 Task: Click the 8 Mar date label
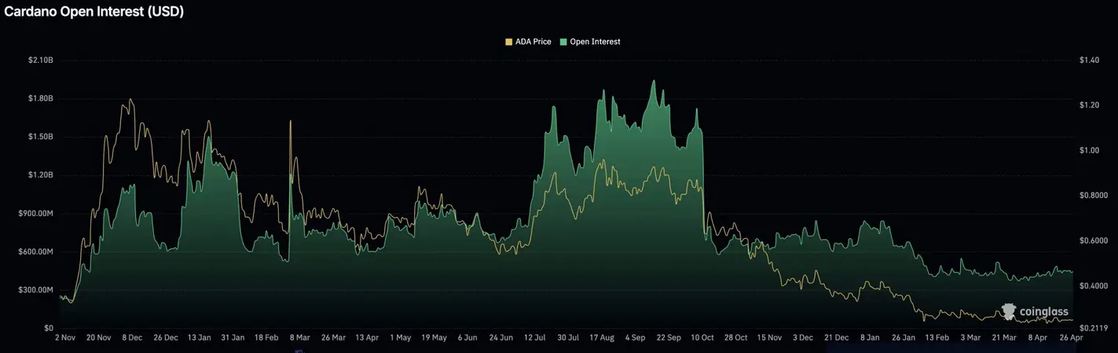point(299,338)
